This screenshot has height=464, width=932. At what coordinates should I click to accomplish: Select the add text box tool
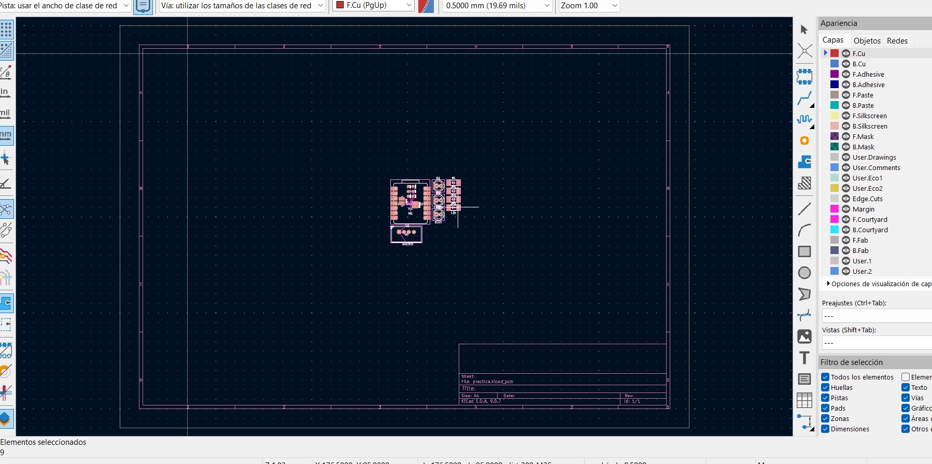click(x=804, y=379)
